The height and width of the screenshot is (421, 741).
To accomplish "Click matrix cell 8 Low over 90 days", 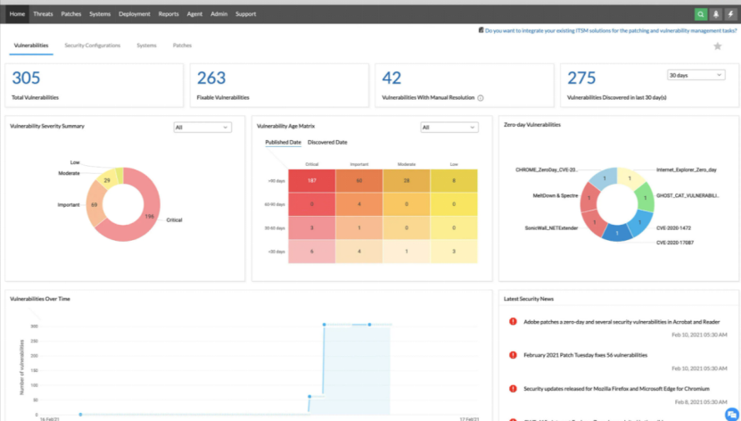I will (454, 180).
